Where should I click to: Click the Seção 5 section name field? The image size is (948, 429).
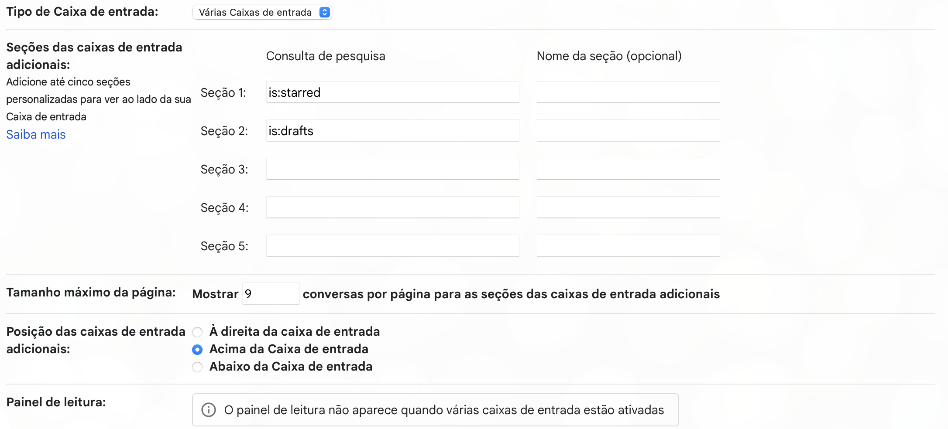(628, 246)
